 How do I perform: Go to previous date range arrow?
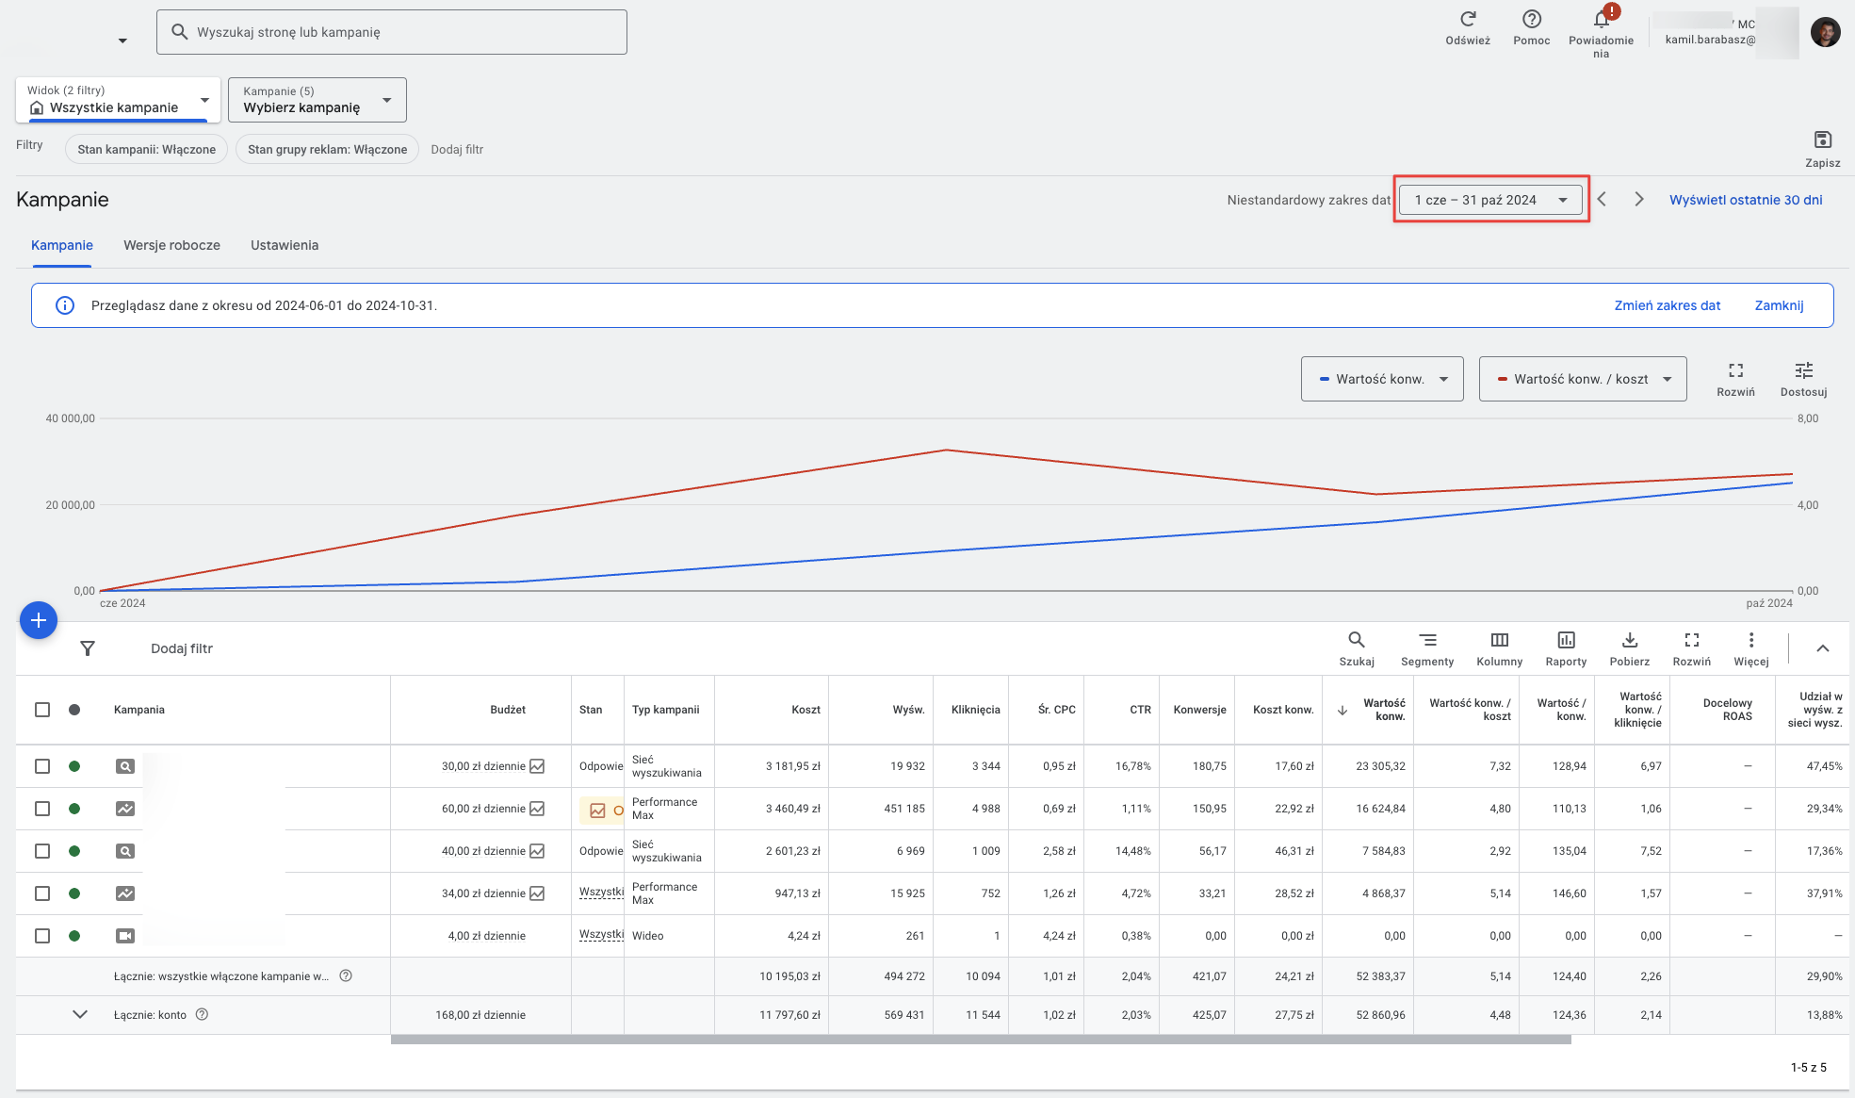(x=1602, y=199)
